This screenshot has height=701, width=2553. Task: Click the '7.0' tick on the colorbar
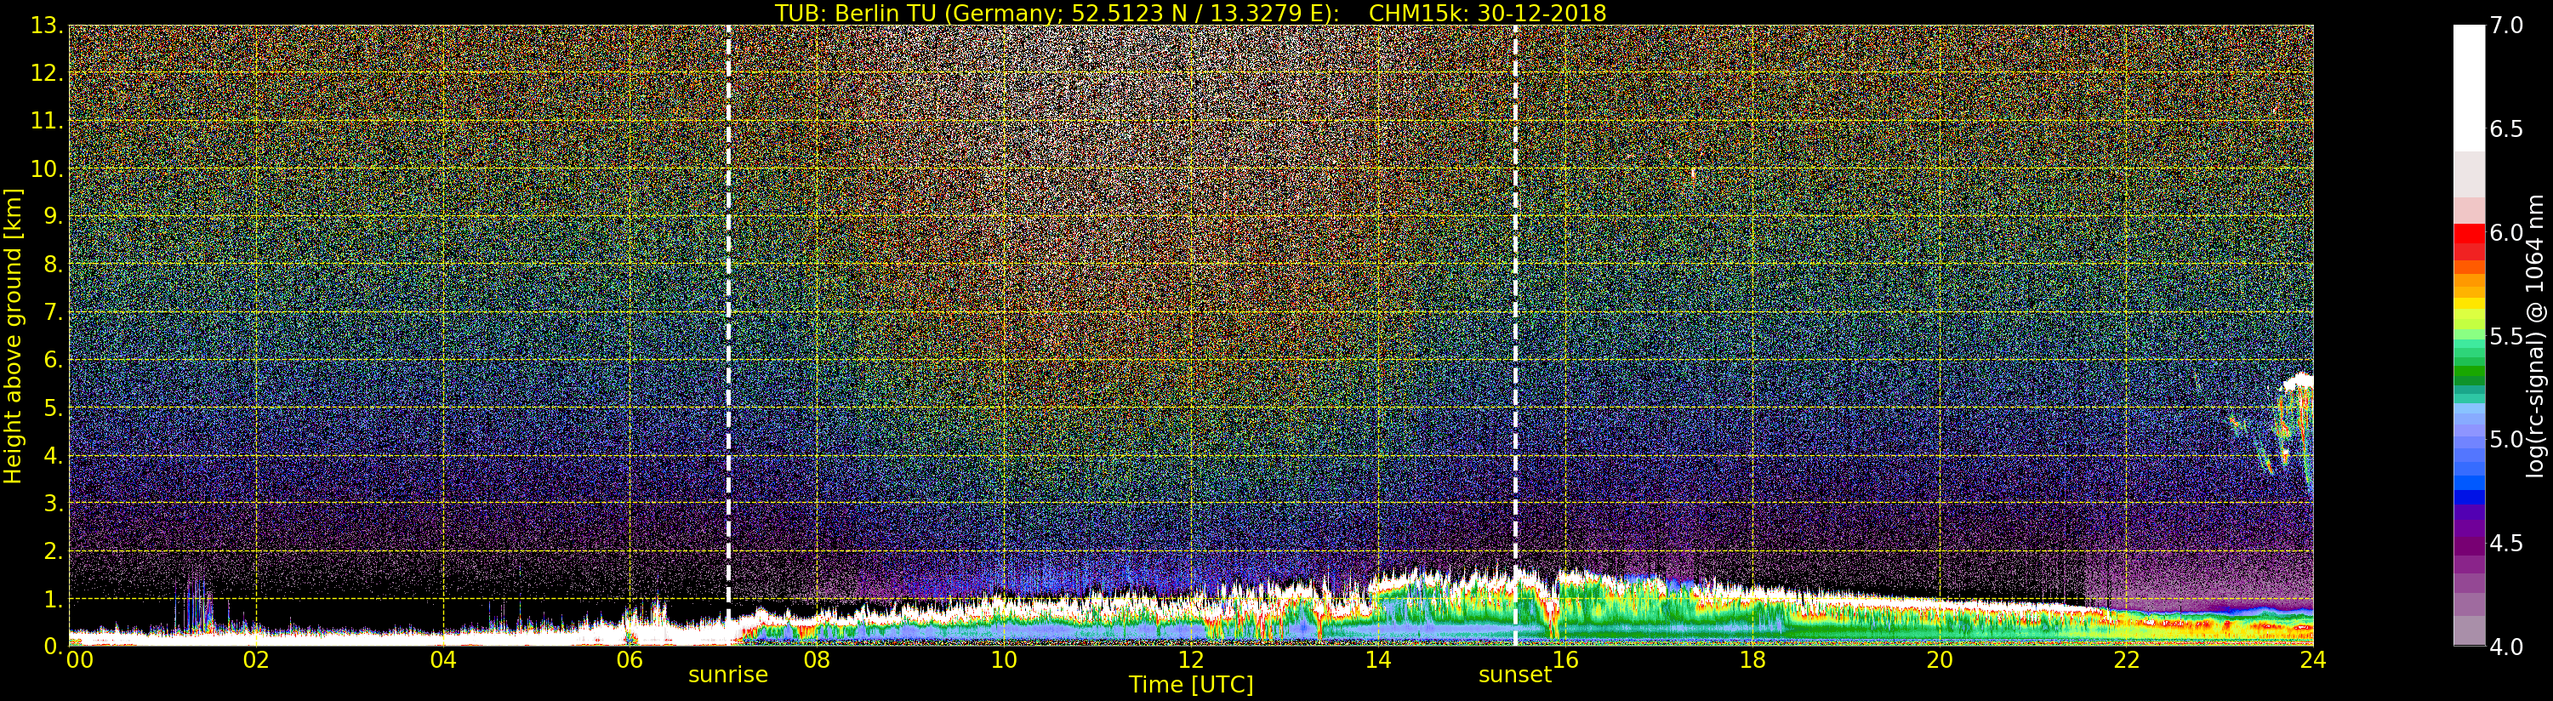[2506, 25]
